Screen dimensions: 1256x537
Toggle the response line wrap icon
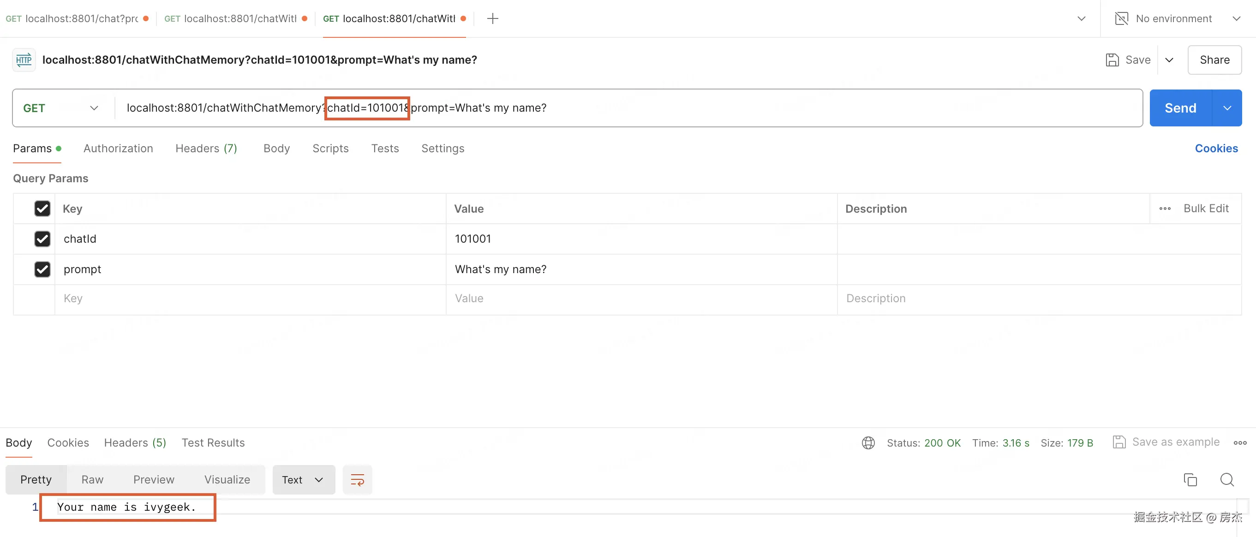(358, 480)
